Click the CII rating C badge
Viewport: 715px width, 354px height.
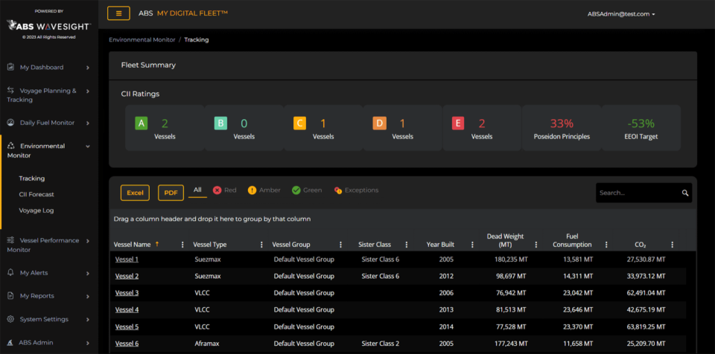(299, 123)
